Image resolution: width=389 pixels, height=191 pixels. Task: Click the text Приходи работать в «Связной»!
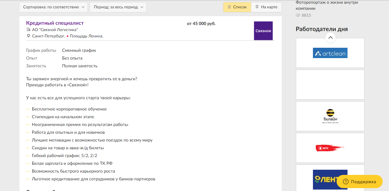[57, 85]
